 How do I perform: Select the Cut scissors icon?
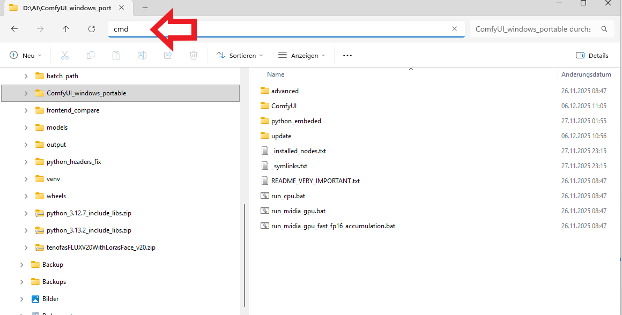(x=65, y=55)
